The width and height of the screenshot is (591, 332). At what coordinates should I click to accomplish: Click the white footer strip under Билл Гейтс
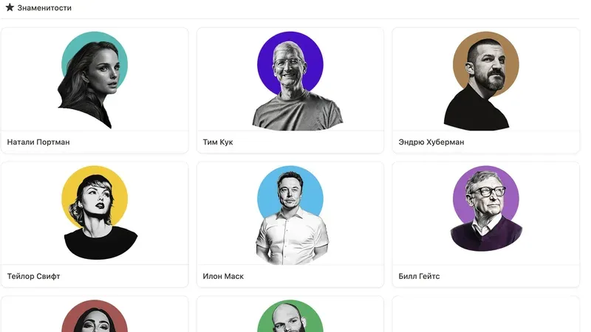point(486,276)
